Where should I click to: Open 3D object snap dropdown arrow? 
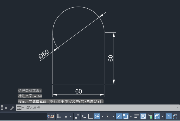tap(162, 116)
